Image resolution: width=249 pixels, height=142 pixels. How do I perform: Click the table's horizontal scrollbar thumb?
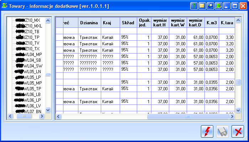coord(188,117)
